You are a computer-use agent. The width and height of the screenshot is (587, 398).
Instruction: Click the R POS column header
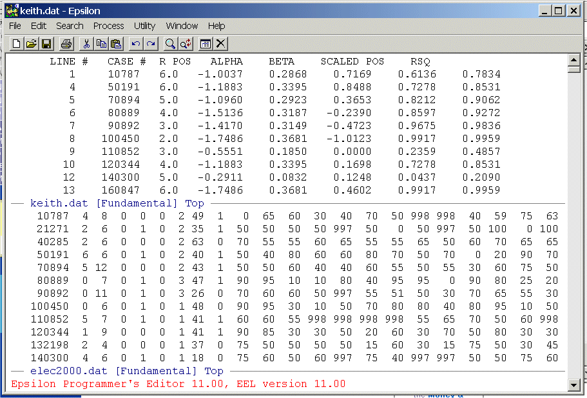tap(175, 61)
